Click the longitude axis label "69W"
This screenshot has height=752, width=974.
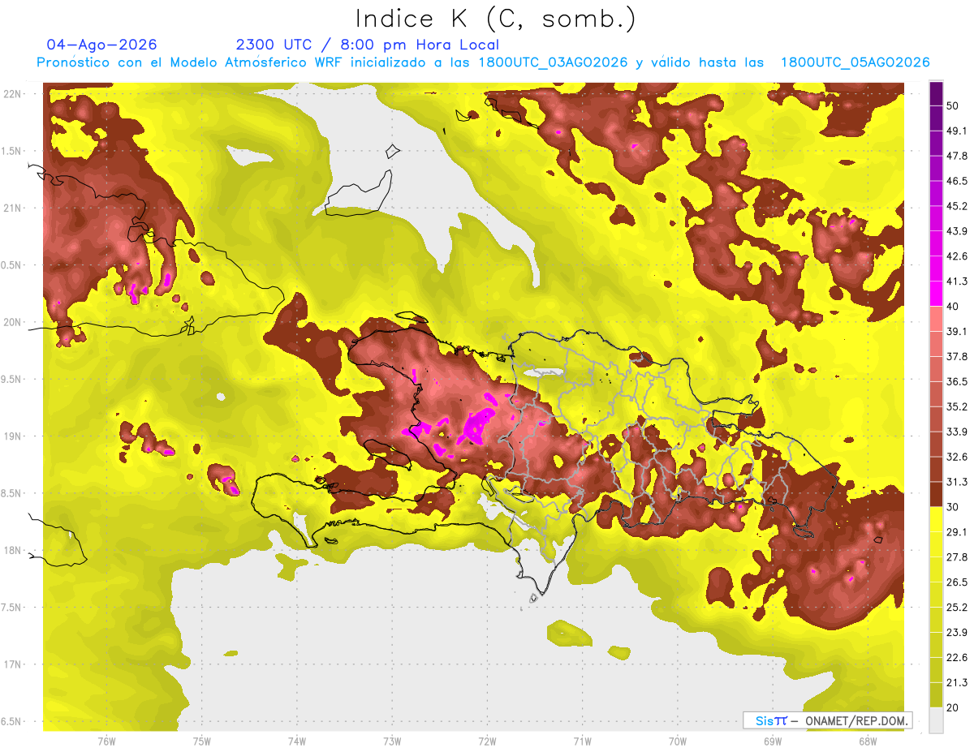tap(772, 741)
